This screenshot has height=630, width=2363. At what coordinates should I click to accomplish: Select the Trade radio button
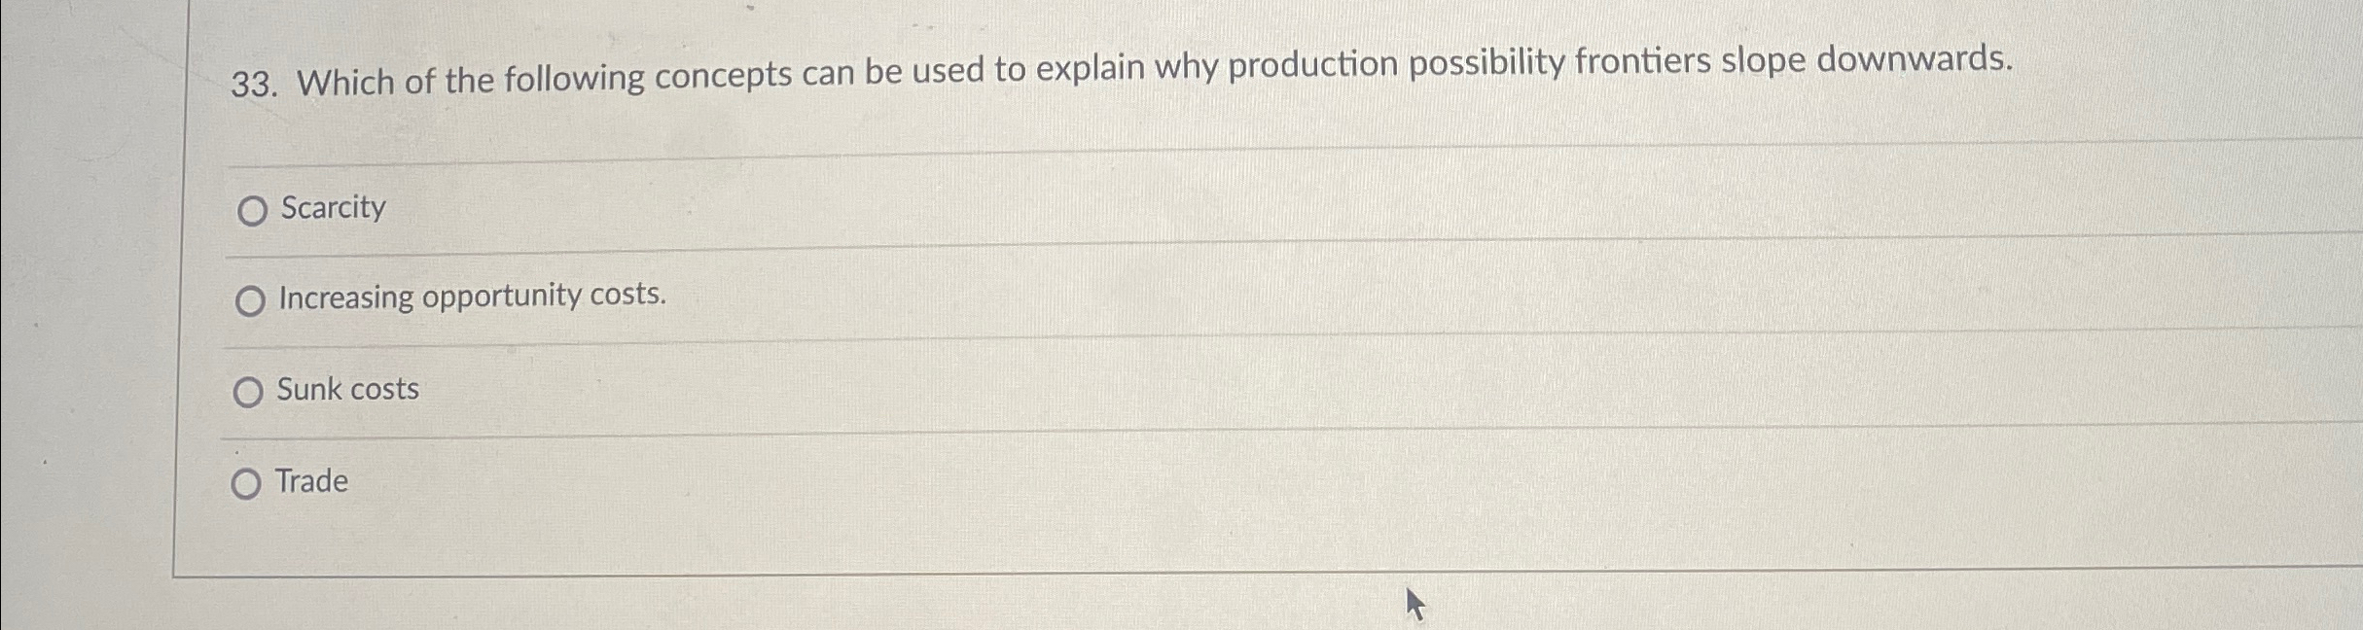248,482
